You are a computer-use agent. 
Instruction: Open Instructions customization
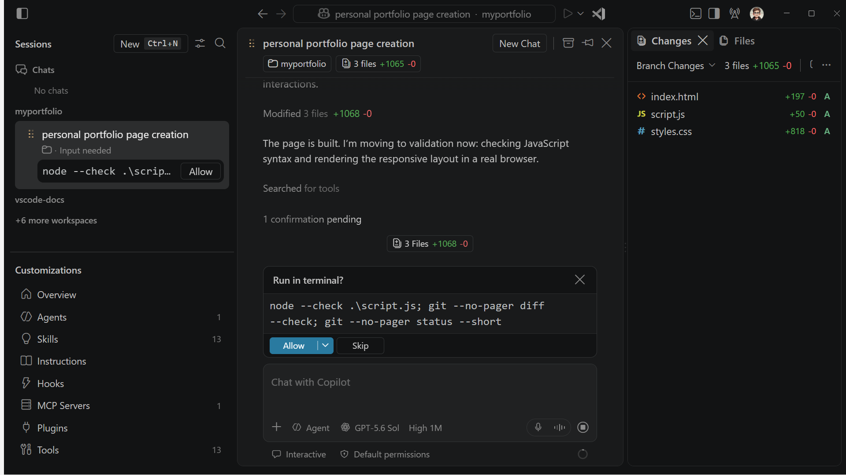(x=122, y=361)
